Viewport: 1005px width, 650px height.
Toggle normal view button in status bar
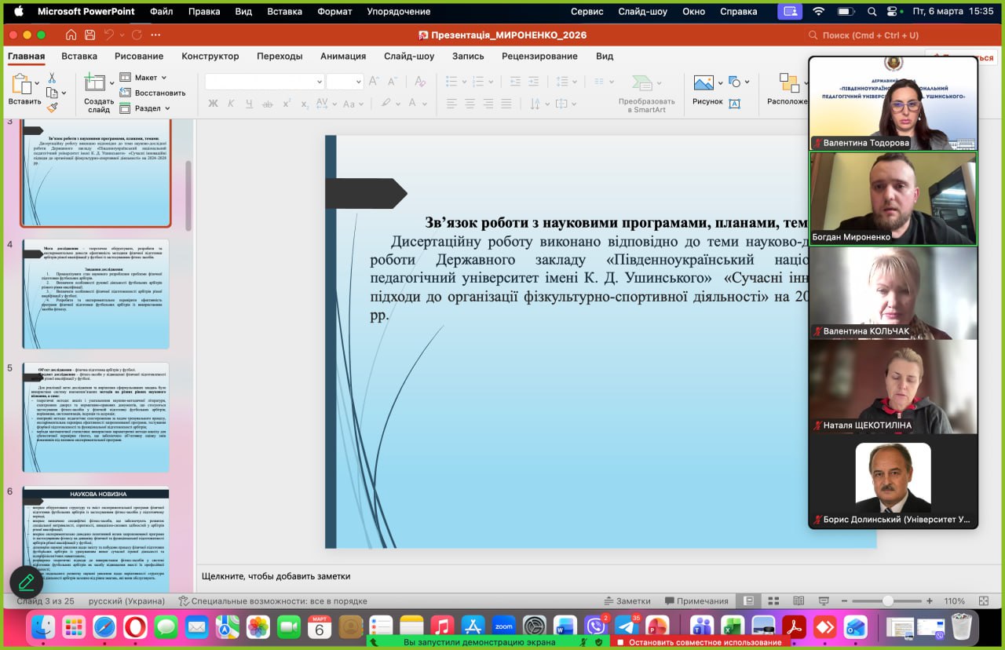pos(748,601)
